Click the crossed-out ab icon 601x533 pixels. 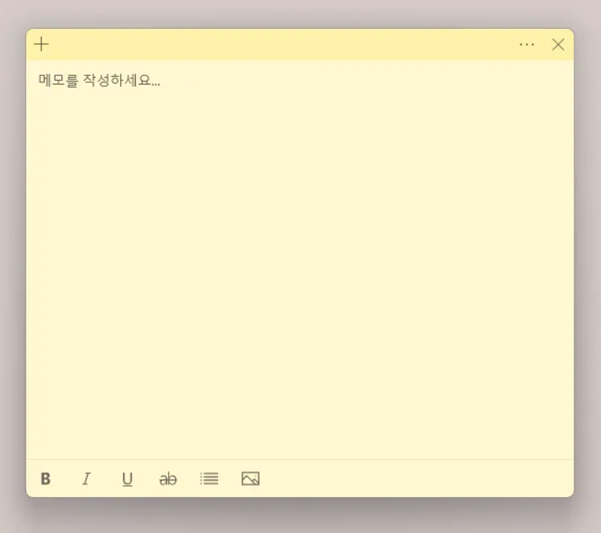[168, 479]
